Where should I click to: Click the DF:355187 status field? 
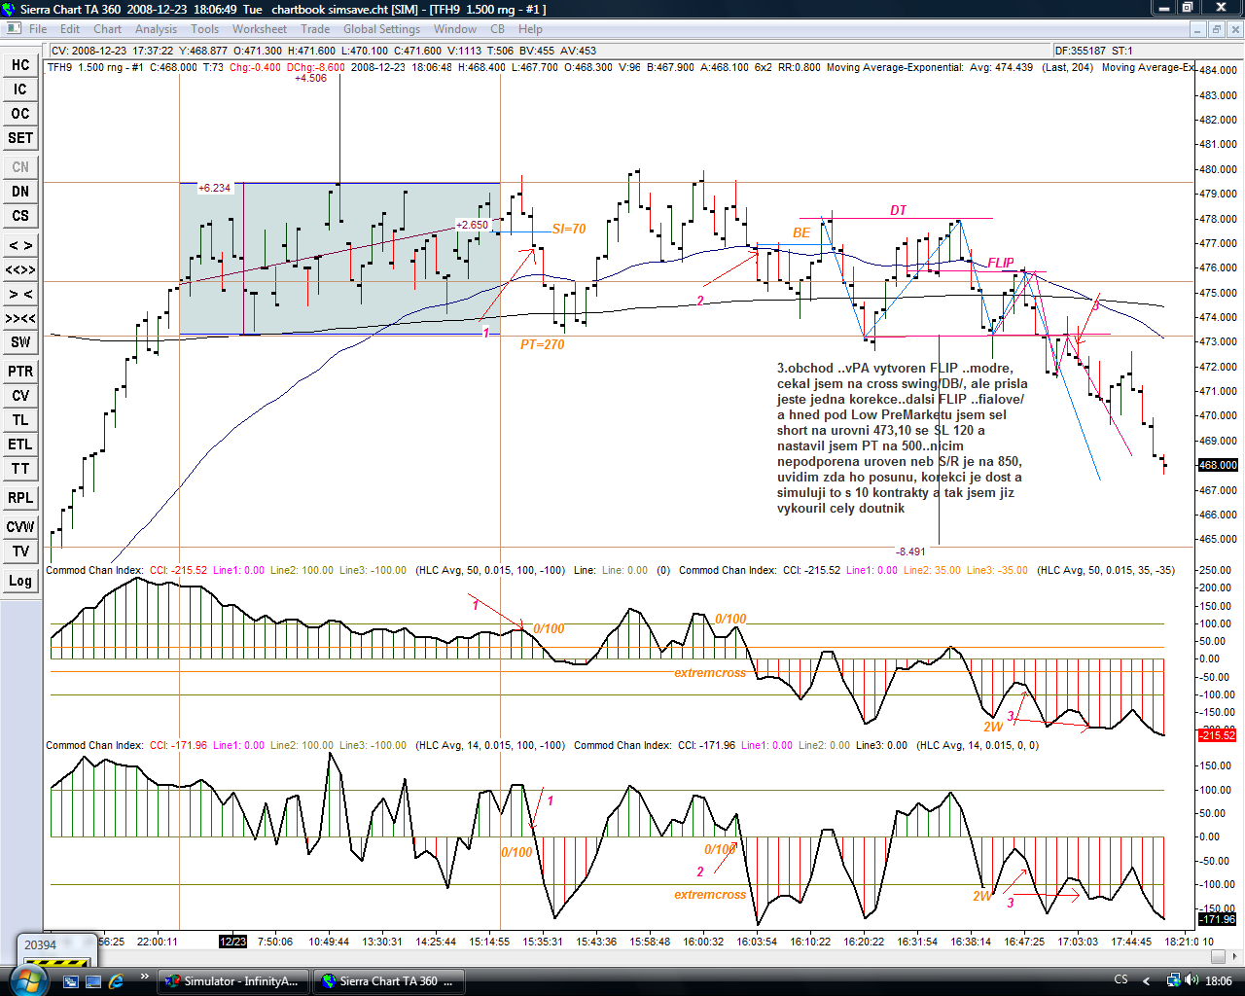(x=1080, y=51)
